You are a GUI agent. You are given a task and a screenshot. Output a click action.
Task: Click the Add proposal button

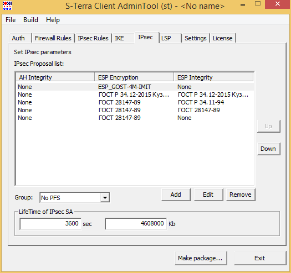click(x=176, y=195)
